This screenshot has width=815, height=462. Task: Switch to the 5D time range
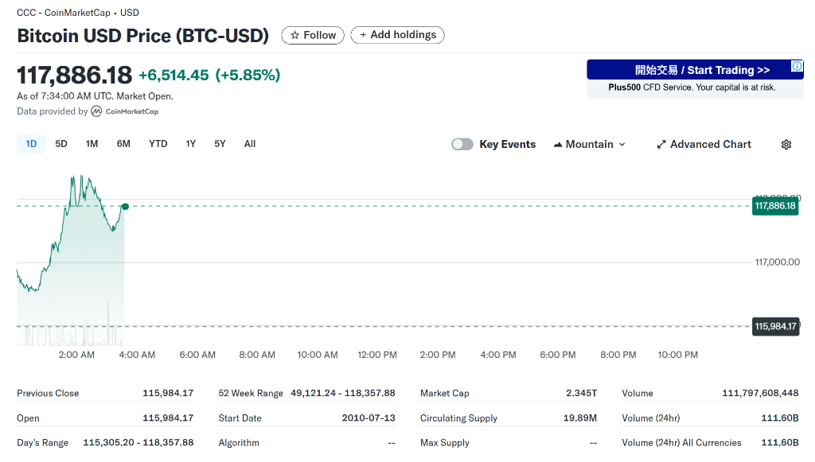(x=61, y=144)
